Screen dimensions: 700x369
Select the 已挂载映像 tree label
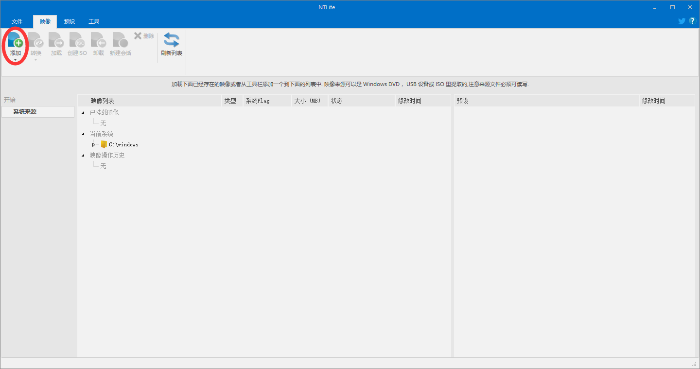[104, 112]
